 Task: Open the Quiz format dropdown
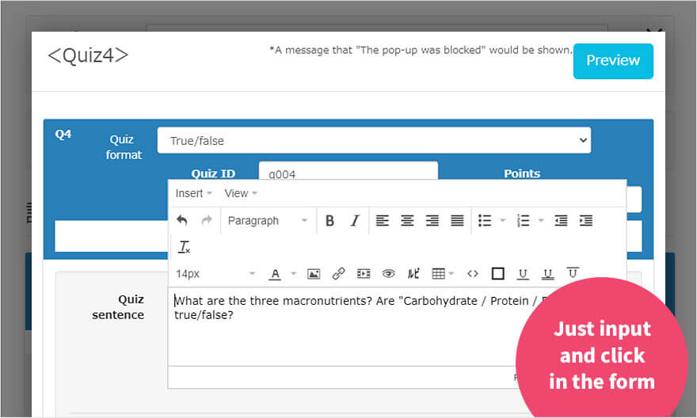coord(374,140)
